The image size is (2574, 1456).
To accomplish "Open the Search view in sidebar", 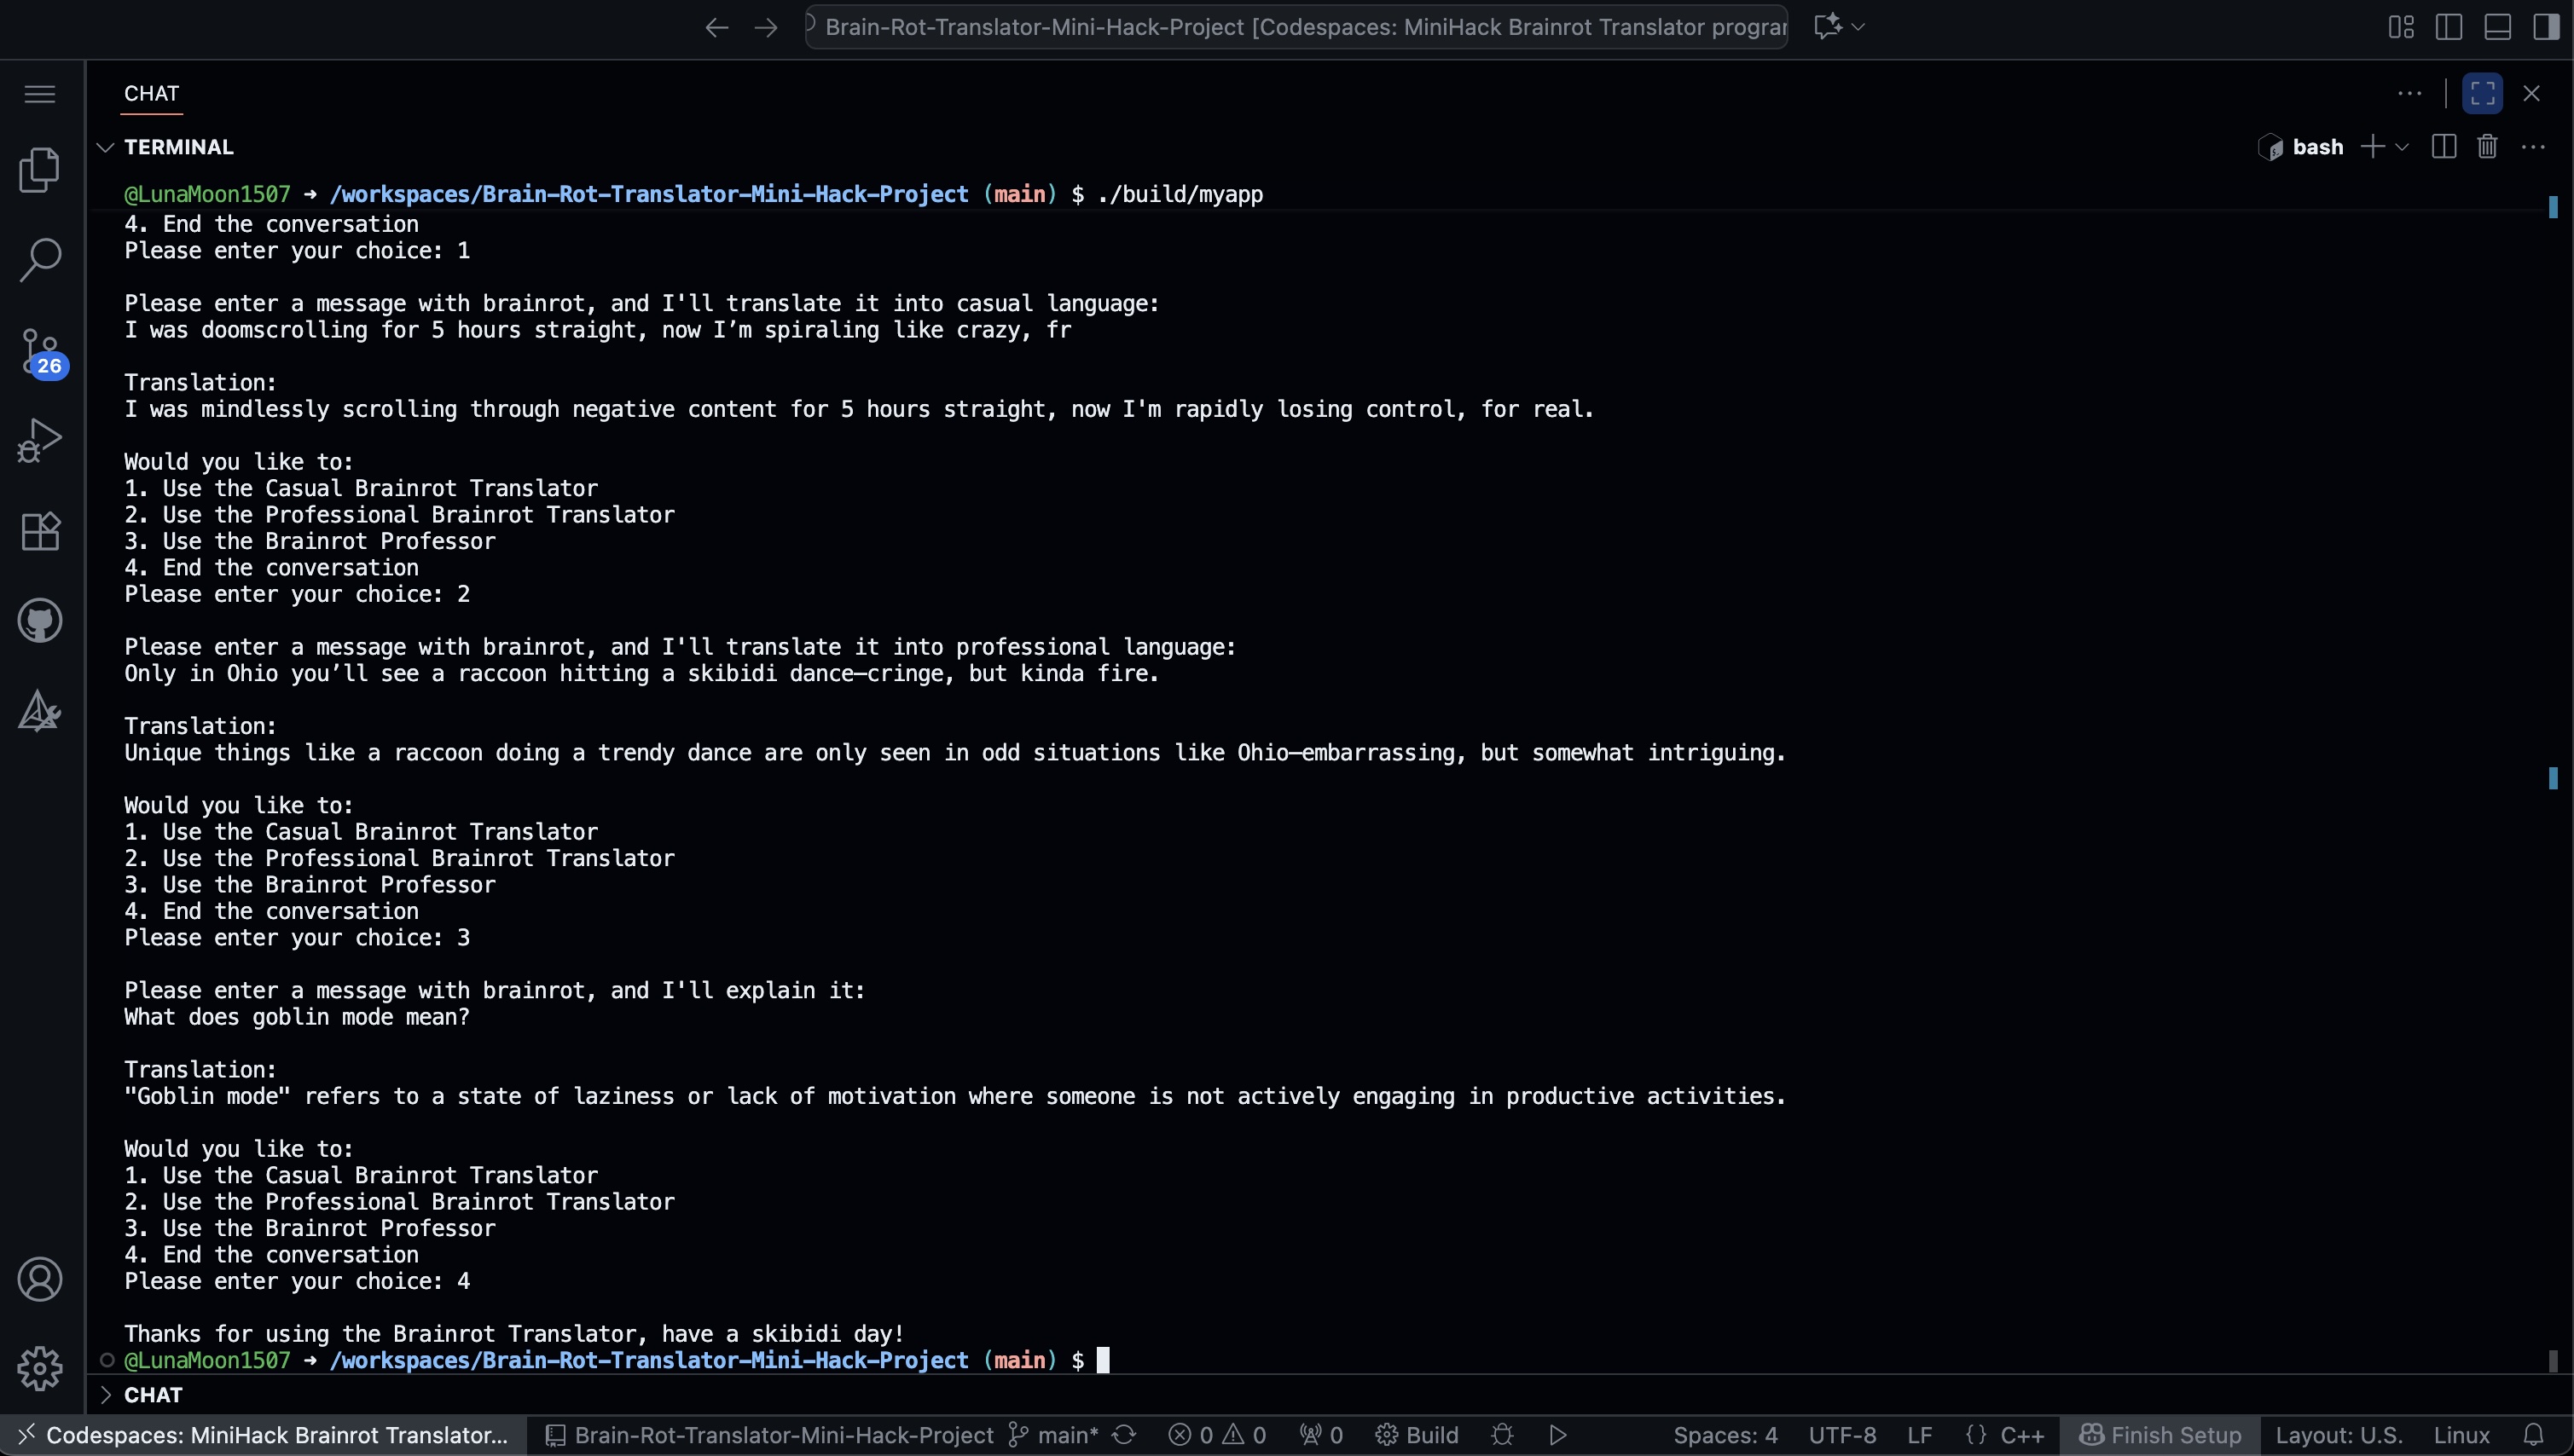I will 40,259.
